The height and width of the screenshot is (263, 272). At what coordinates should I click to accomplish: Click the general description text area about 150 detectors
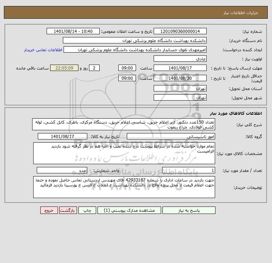tap(124, 124)
